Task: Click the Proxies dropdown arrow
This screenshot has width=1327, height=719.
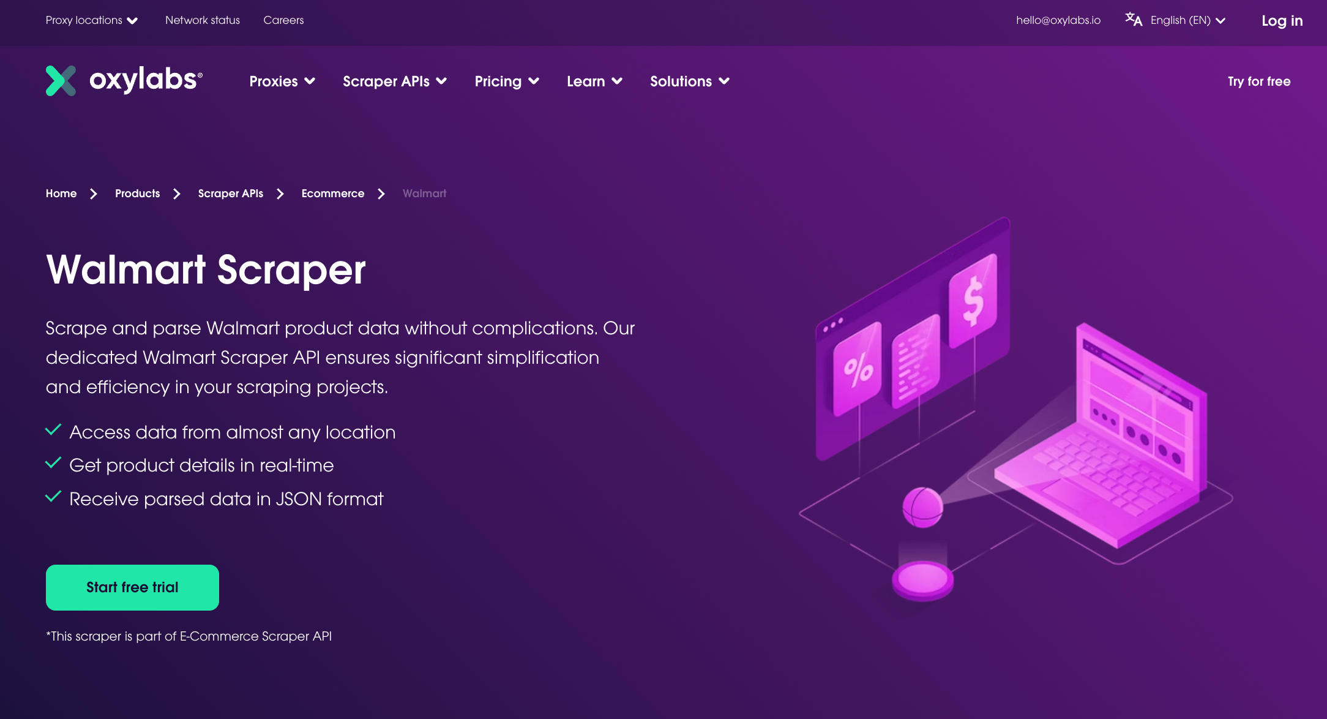Action: [310, 81]
